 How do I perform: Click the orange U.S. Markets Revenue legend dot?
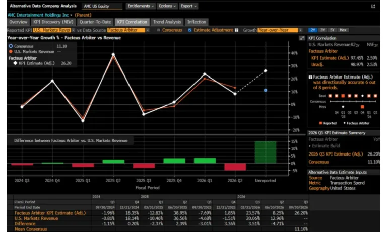pos(11,51)
